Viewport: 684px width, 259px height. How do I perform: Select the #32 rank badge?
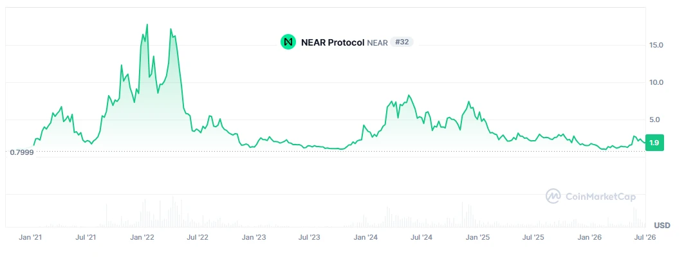pos(402,42)
